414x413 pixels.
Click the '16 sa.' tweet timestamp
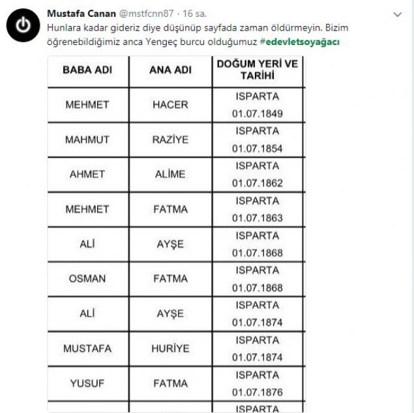tap(194, 14)
